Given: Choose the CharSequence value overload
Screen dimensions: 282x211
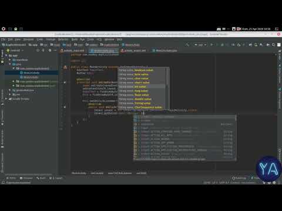Looking at the screenshot, I should coord(142,107).
